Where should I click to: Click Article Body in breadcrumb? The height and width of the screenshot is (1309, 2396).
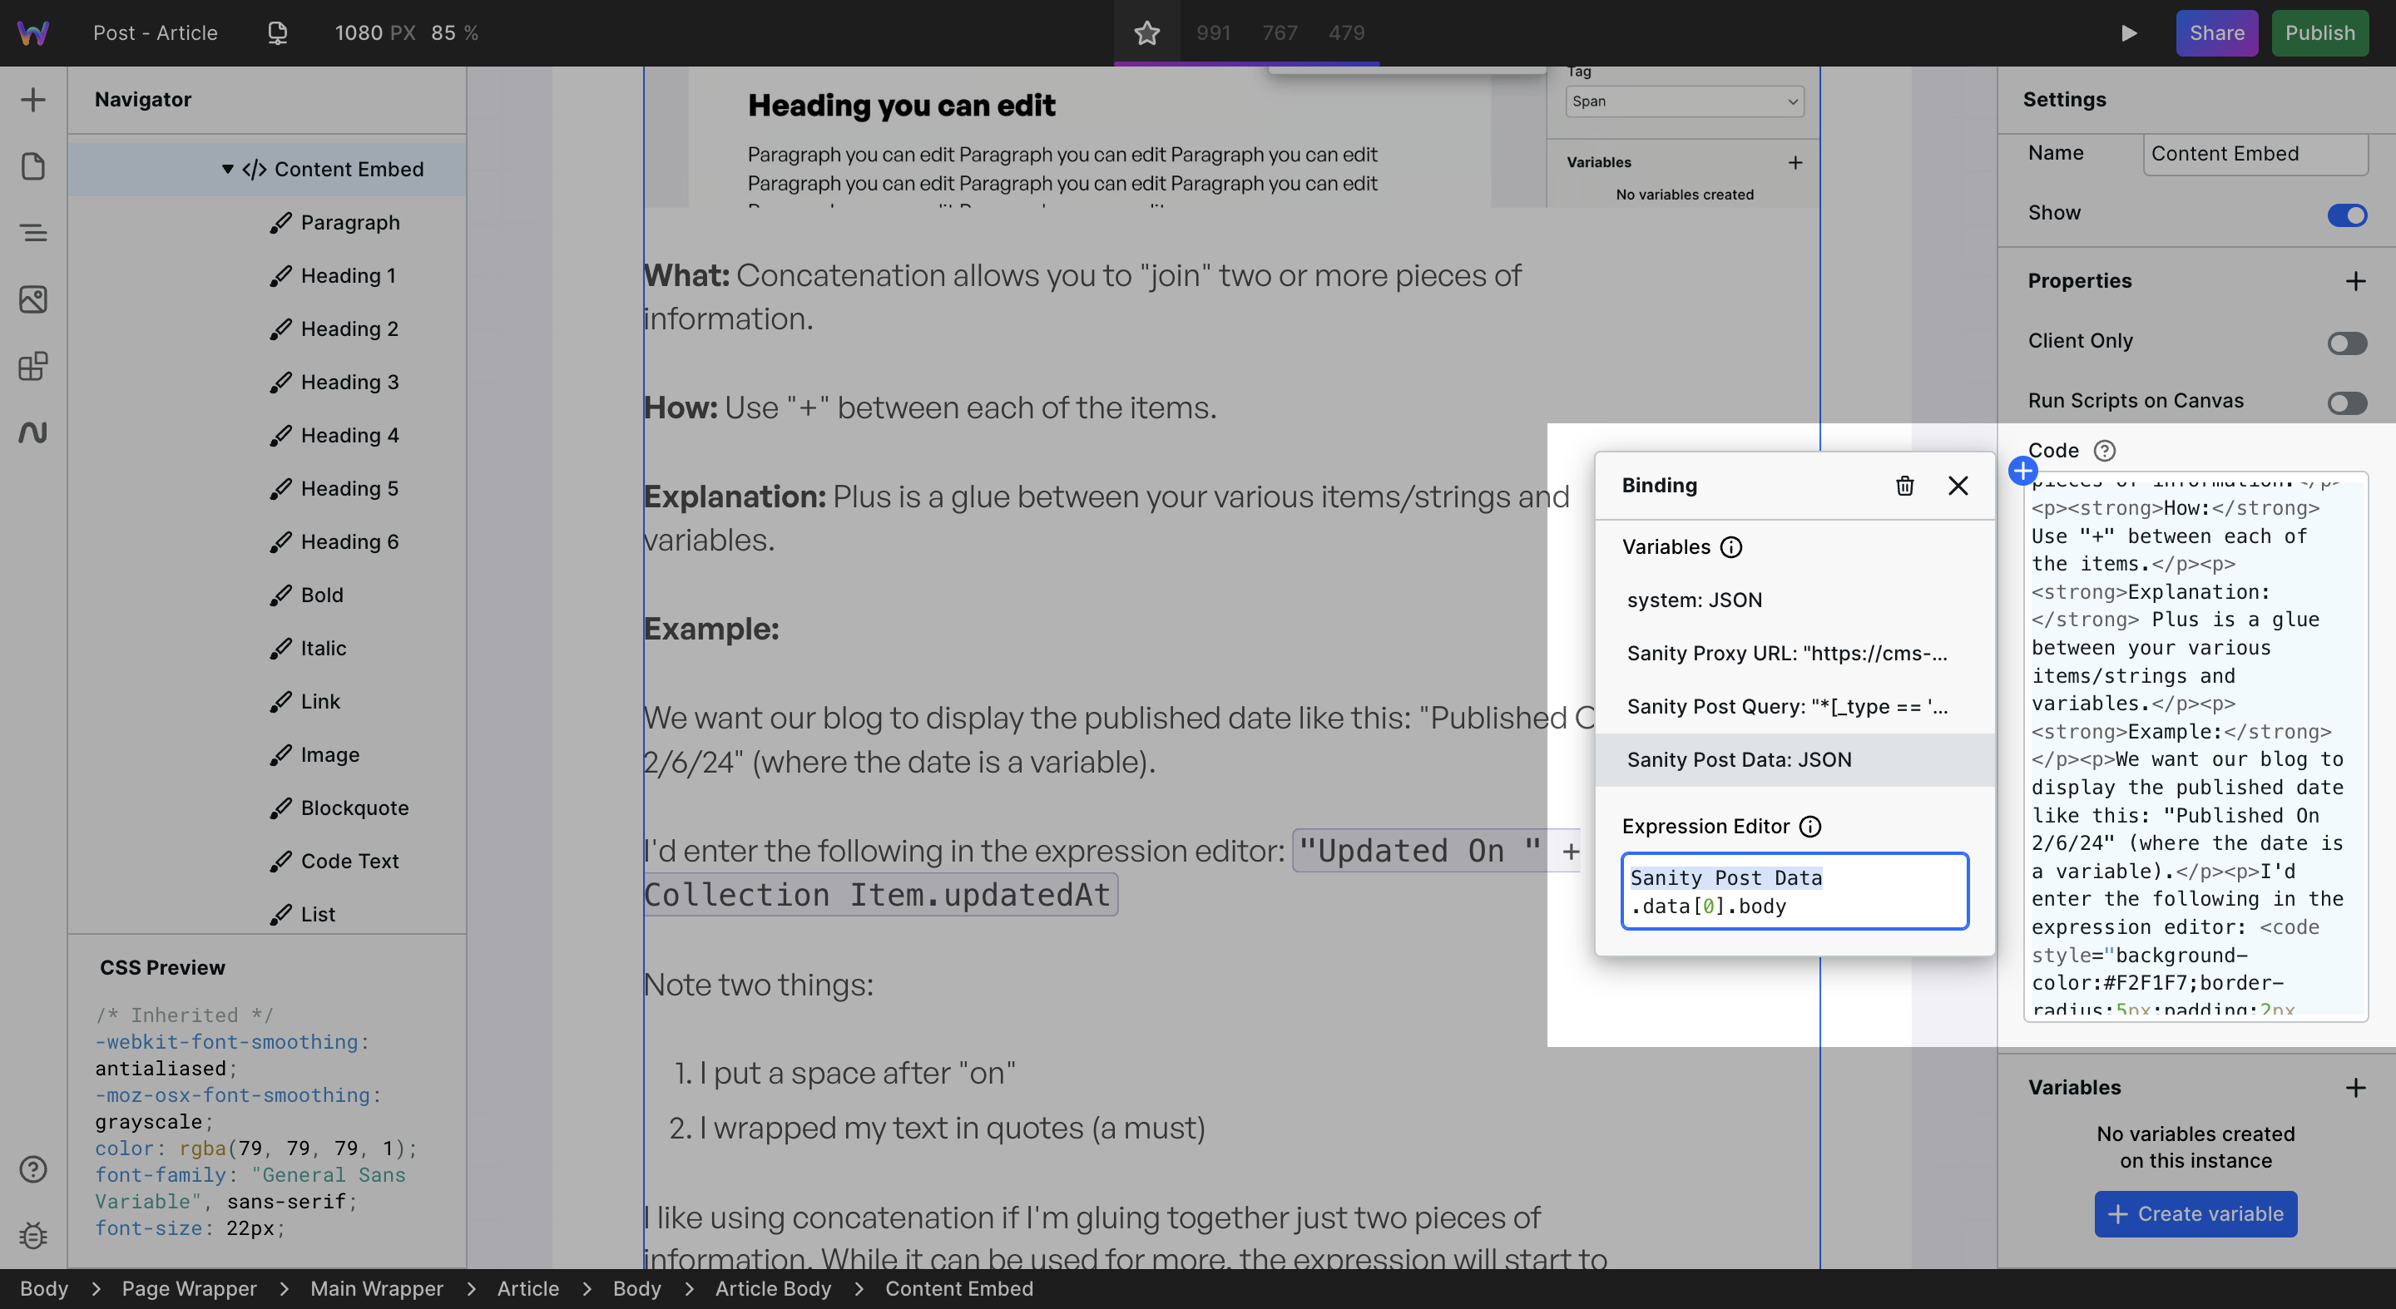point(773,1290)
